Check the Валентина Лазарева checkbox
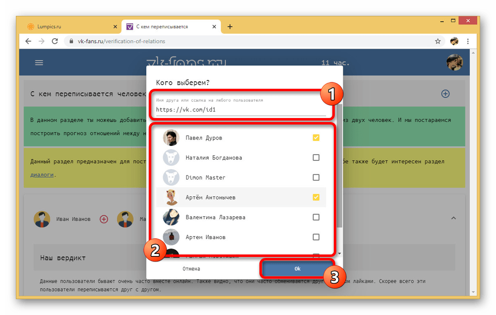The height and width of the screenshot is (315, 496). click(x=316, y=217)
